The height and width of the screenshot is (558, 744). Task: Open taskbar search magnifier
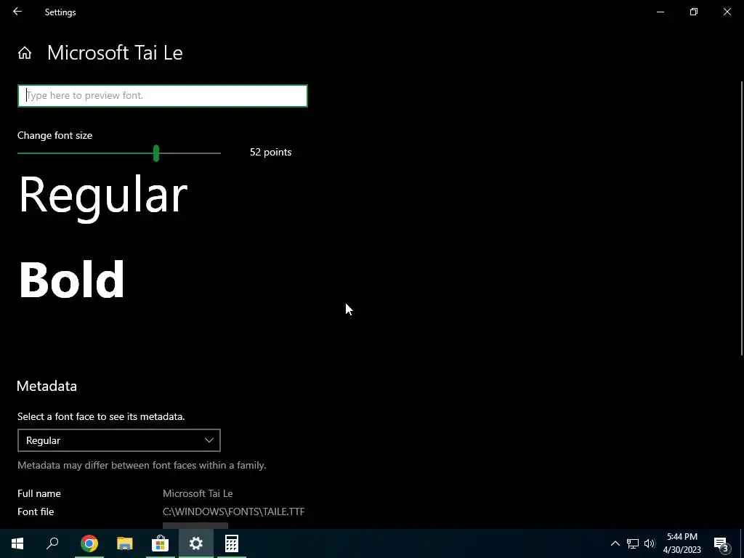[x=52, y=543]
